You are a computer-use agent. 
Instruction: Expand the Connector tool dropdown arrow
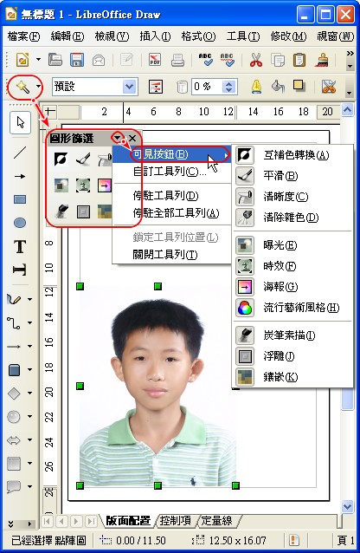click(x=30, y=322)
